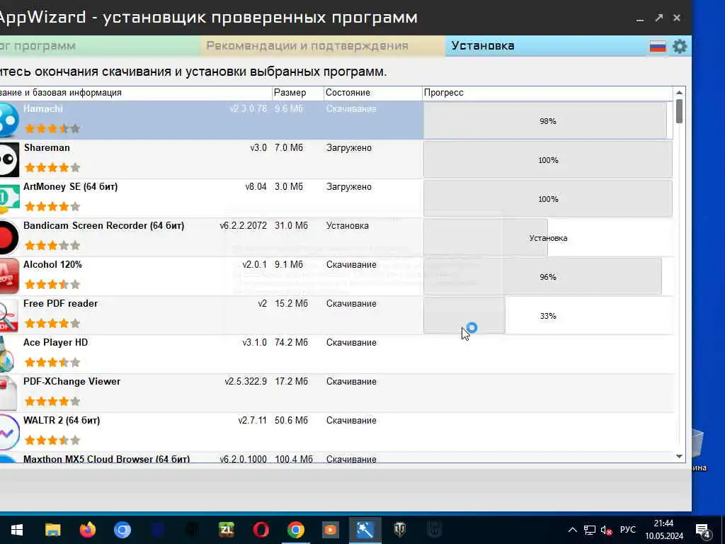Select the Free PDF reader name
Viewport: 725px width, 544px height.
pos(61,303)
